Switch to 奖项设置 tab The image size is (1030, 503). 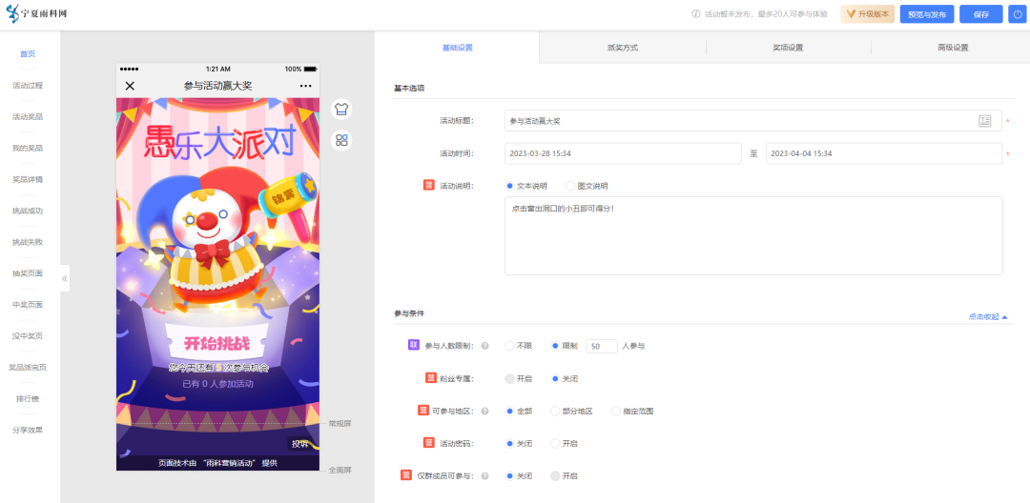789,48
